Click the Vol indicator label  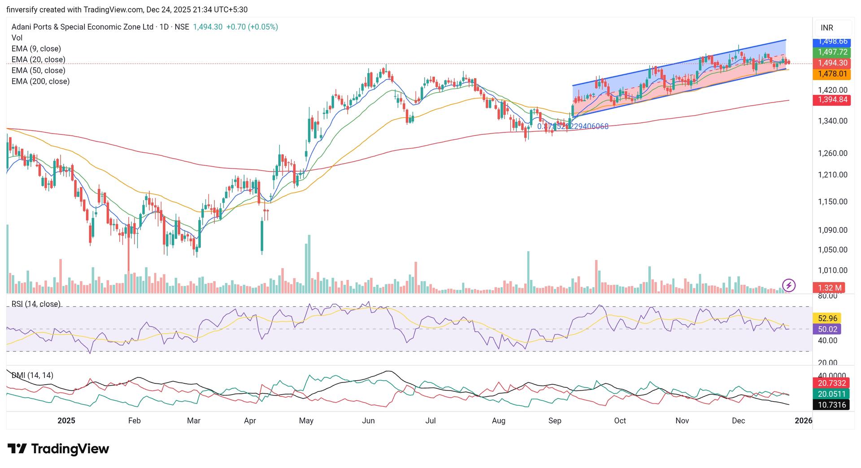(x=17, y=38)
